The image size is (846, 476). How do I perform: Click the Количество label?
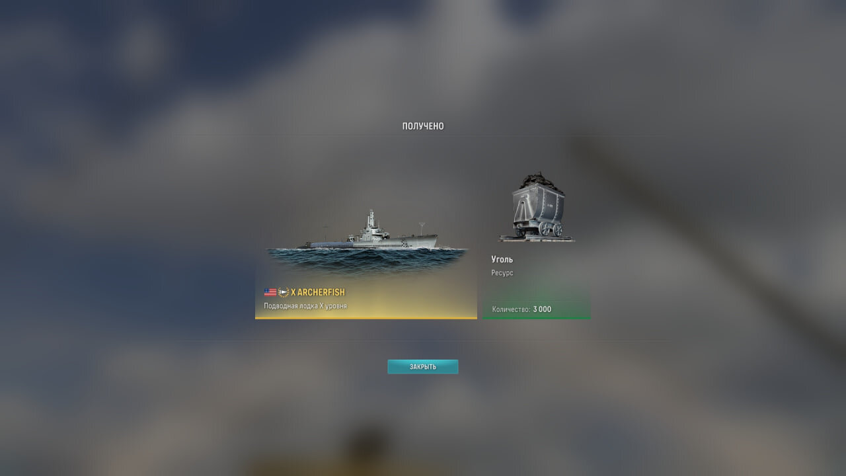pyautogui.click(x=511, y=309)
